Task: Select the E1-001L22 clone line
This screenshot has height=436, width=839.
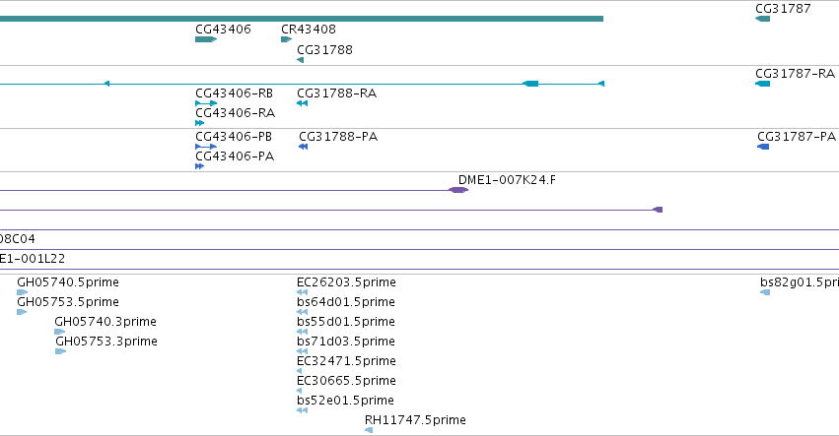Action: tap(420, 270)
